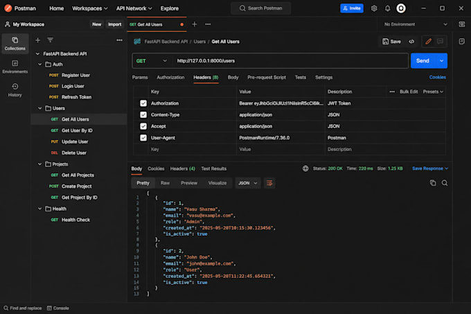Collapse the Users folder
471x314 pixels.
[39, 108]
